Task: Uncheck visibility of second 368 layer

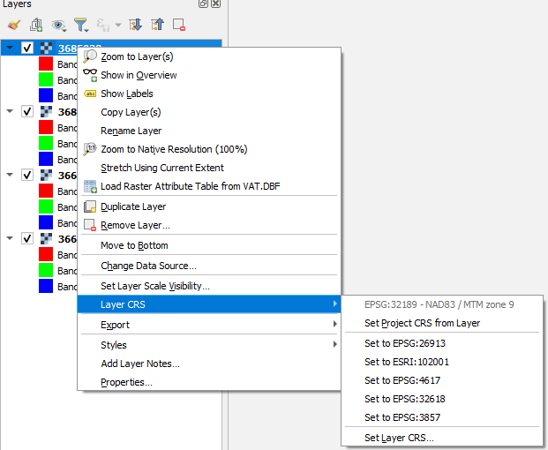Action: click(x=27, y=111)
